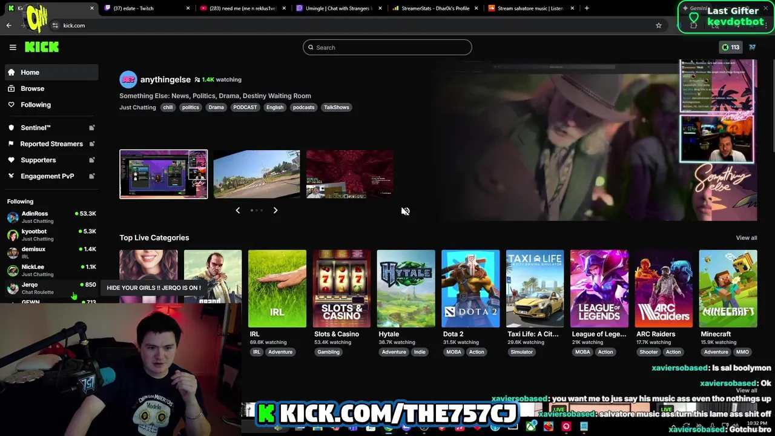This screenshot has height=436, width=775.
Task: Select Home in the sidebar
Action: coord(51,72)
